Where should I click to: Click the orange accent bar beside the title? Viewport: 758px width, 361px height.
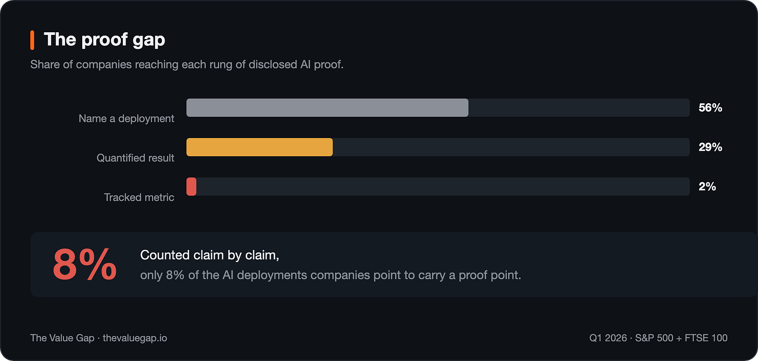32,40
